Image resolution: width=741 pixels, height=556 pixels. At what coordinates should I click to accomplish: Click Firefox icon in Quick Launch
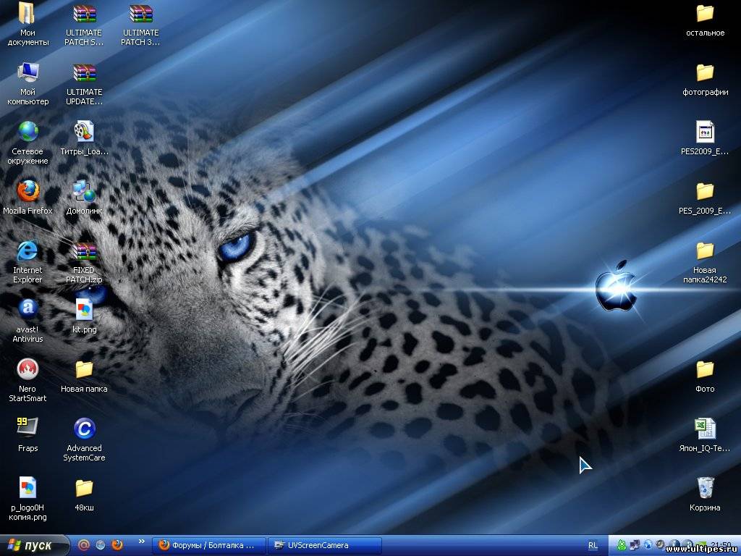(117, 545)
